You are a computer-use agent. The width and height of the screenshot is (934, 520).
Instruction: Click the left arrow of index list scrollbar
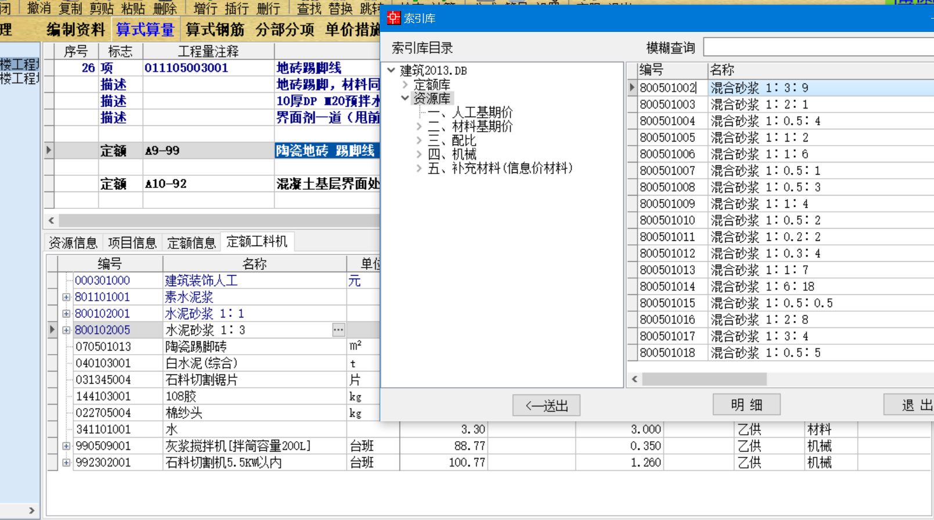point(634,379)
